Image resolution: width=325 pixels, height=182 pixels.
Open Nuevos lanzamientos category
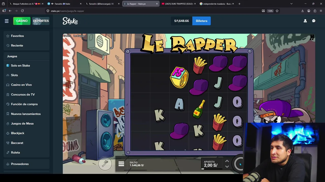pyautogui.click(x=26, y=114)
